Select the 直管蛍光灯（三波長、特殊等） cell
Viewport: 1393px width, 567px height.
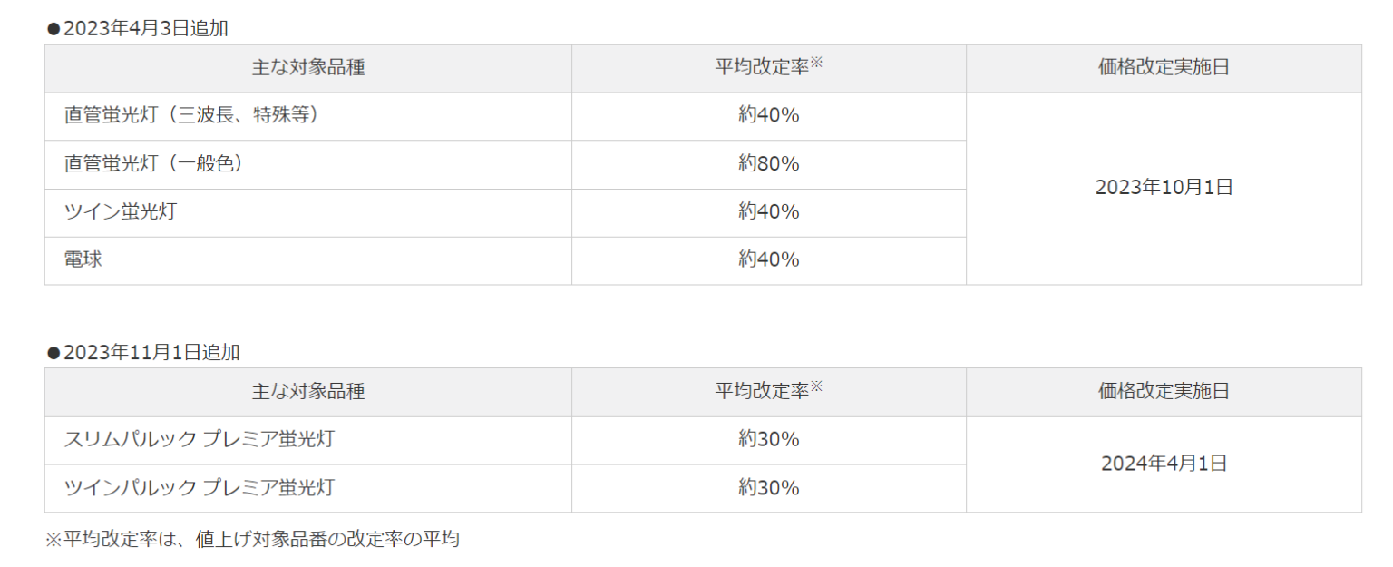click(191, 116)
